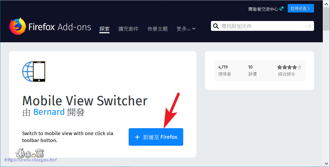Visit the 開發者交流中心 link

point(264,8)
